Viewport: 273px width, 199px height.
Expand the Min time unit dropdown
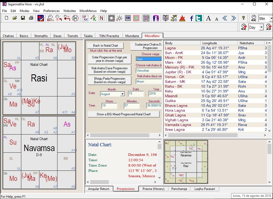(x=271, y=18)
